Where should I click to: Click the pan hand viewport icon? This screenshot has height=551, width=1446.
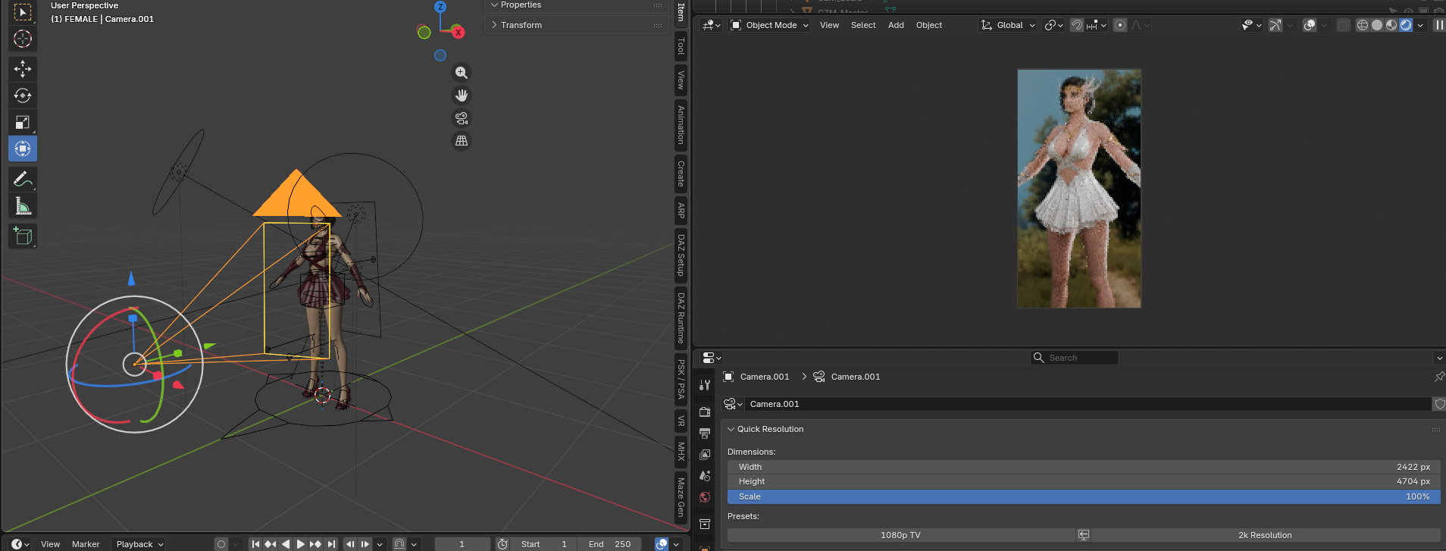coord(461,95)
